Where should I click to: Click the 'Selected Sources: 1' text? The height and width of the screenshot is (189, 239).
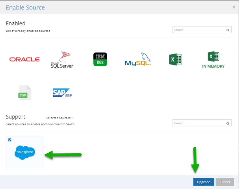(x=60, y=118)
